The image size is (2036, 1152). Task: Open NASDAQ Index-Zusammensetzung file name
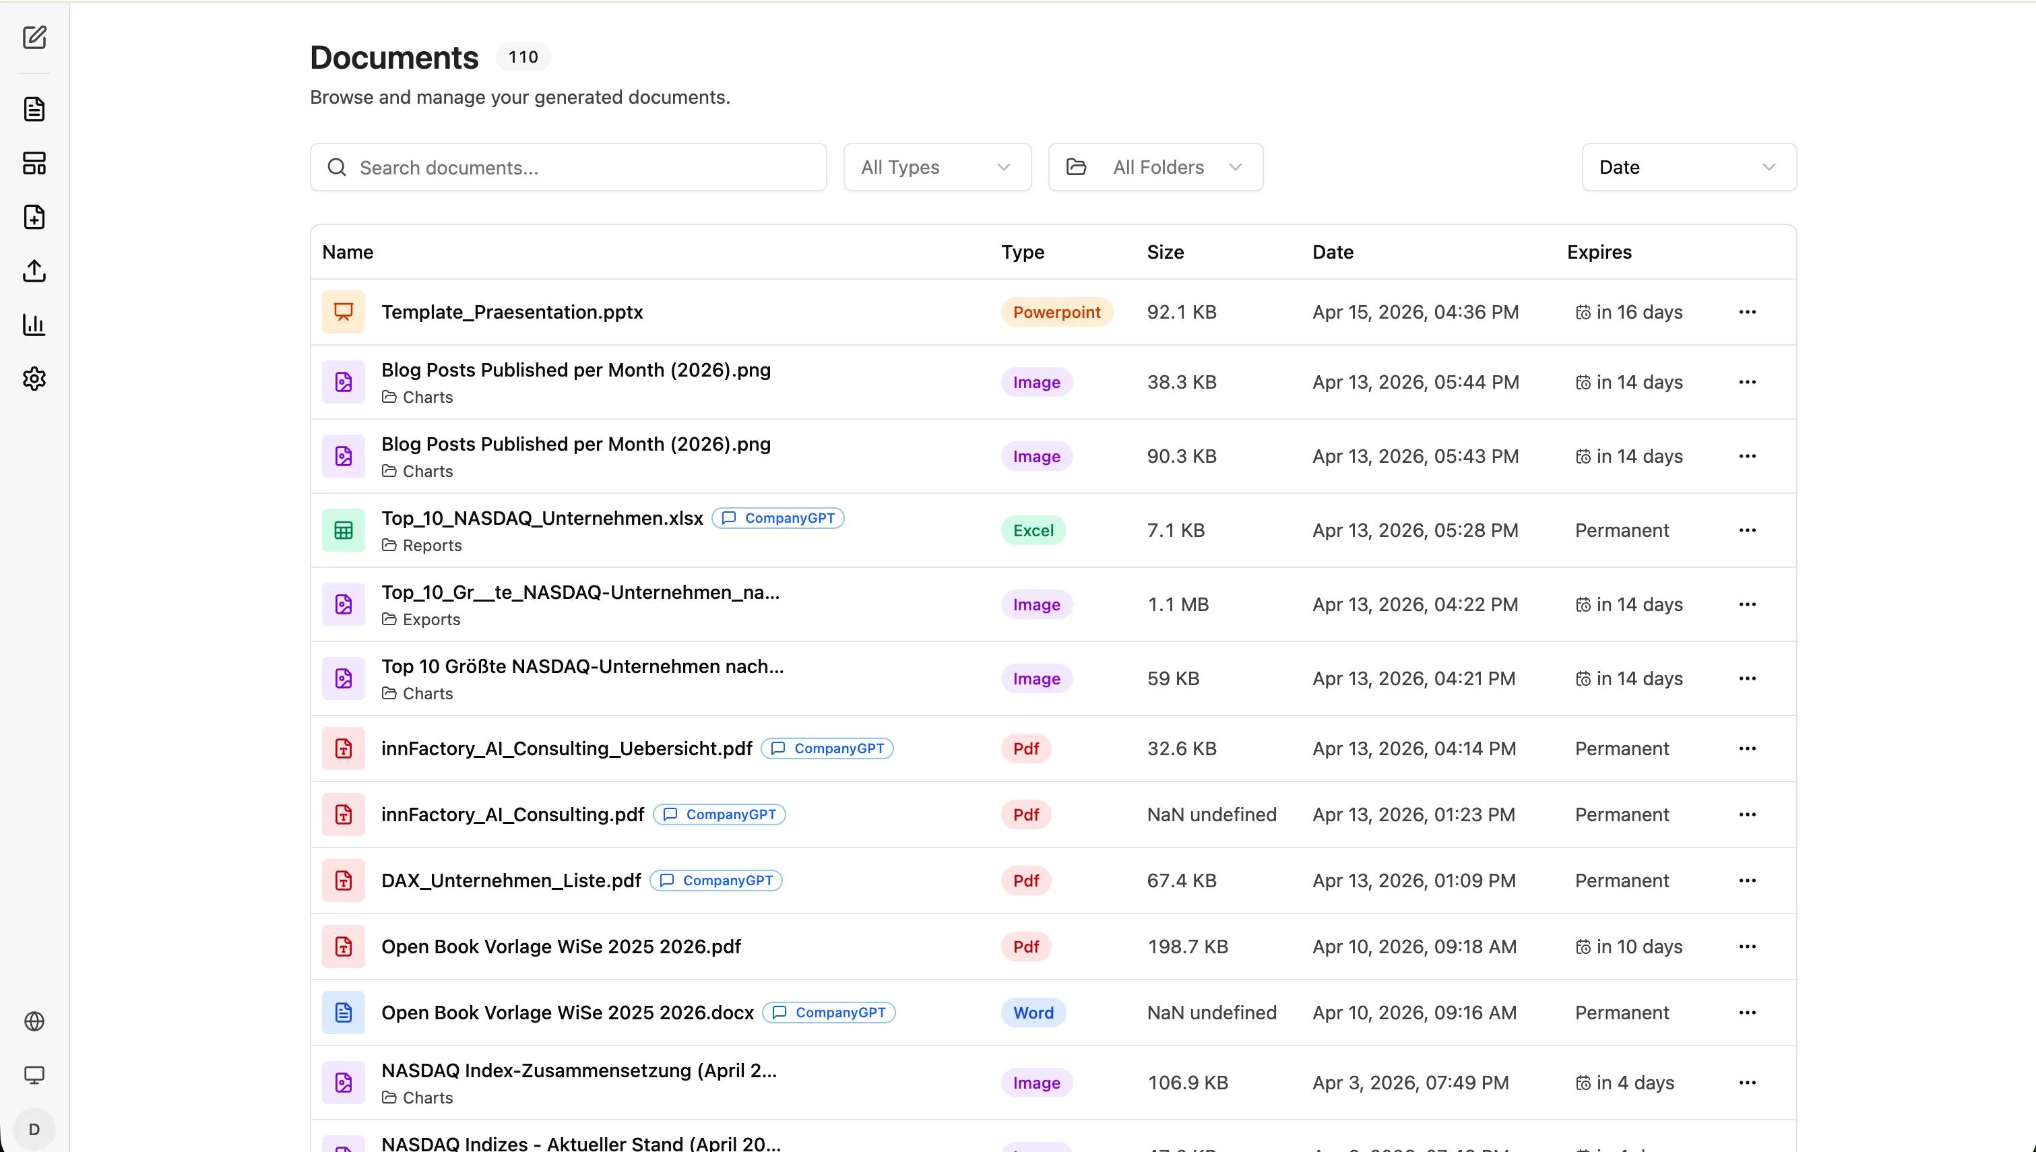[579, 1070]
